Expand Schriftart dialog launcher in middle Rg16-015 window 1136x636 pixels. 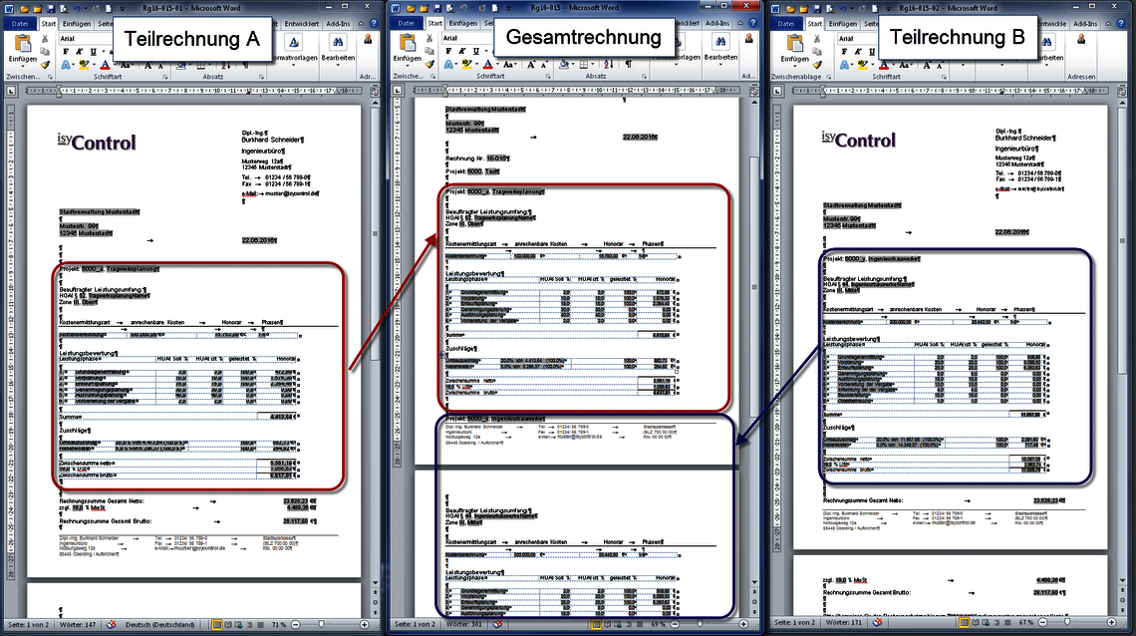(548, 77)
